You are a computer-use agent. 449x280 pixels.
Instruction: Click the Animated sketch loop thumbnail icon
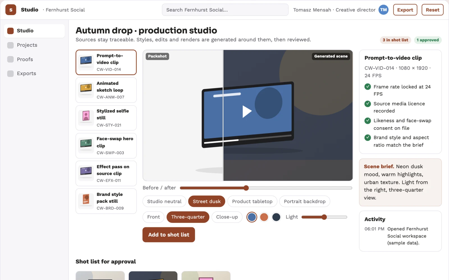pyautogui.click(x=86, y=90)
